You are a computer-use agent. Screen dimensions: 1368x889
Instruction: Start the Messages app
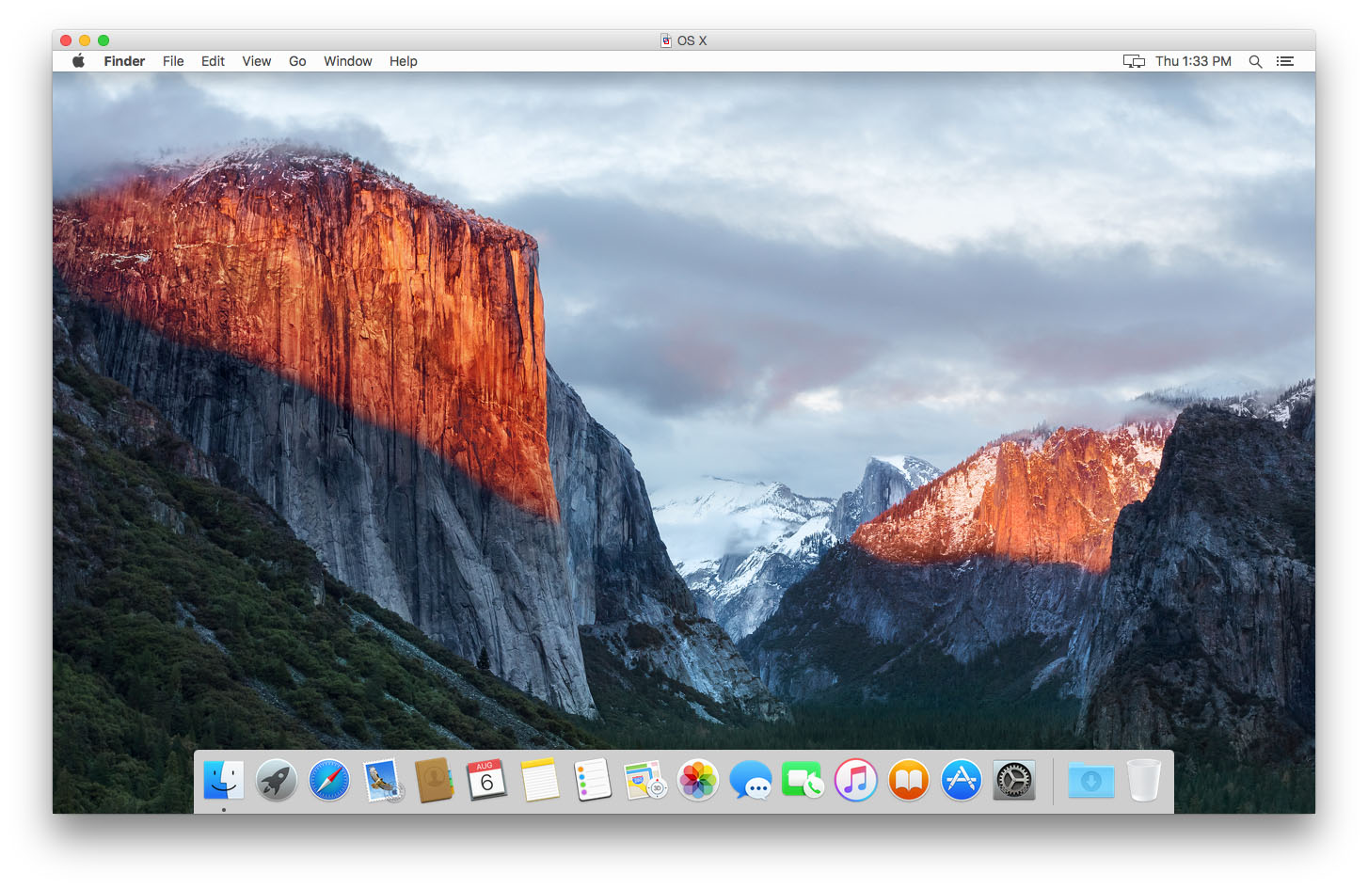[x=750, y=780]
